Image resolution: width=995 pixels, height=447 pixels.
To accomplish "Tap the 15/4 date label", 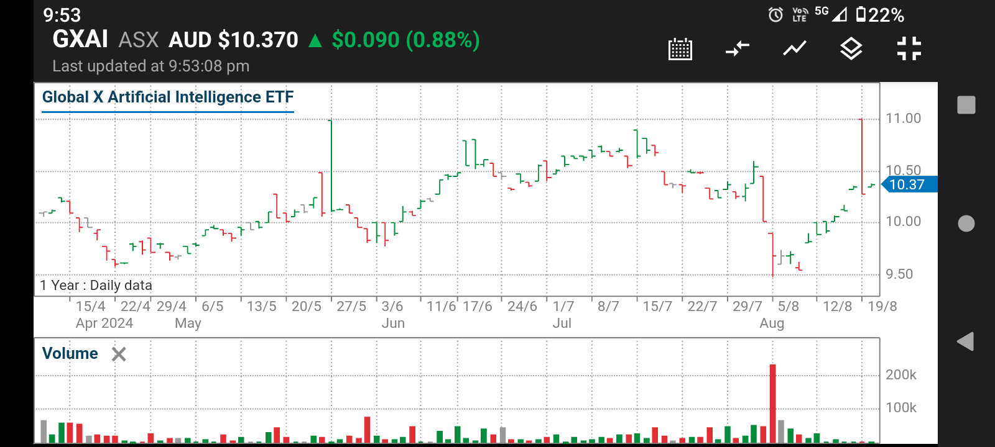I will (x=91, y=306).
